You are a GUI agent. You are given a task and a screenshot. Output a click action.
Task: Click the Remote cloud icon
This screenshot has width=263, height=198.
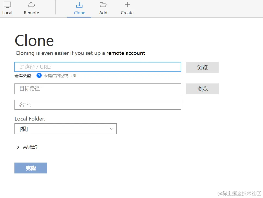(x=31, y=5)
